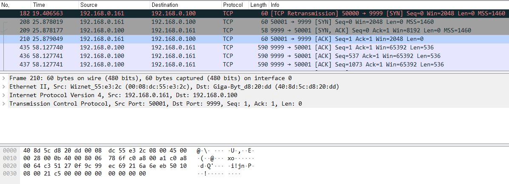Click time value 25.878177
The height and width of the screenshot is (184, 509).
(x=48, y=30)
